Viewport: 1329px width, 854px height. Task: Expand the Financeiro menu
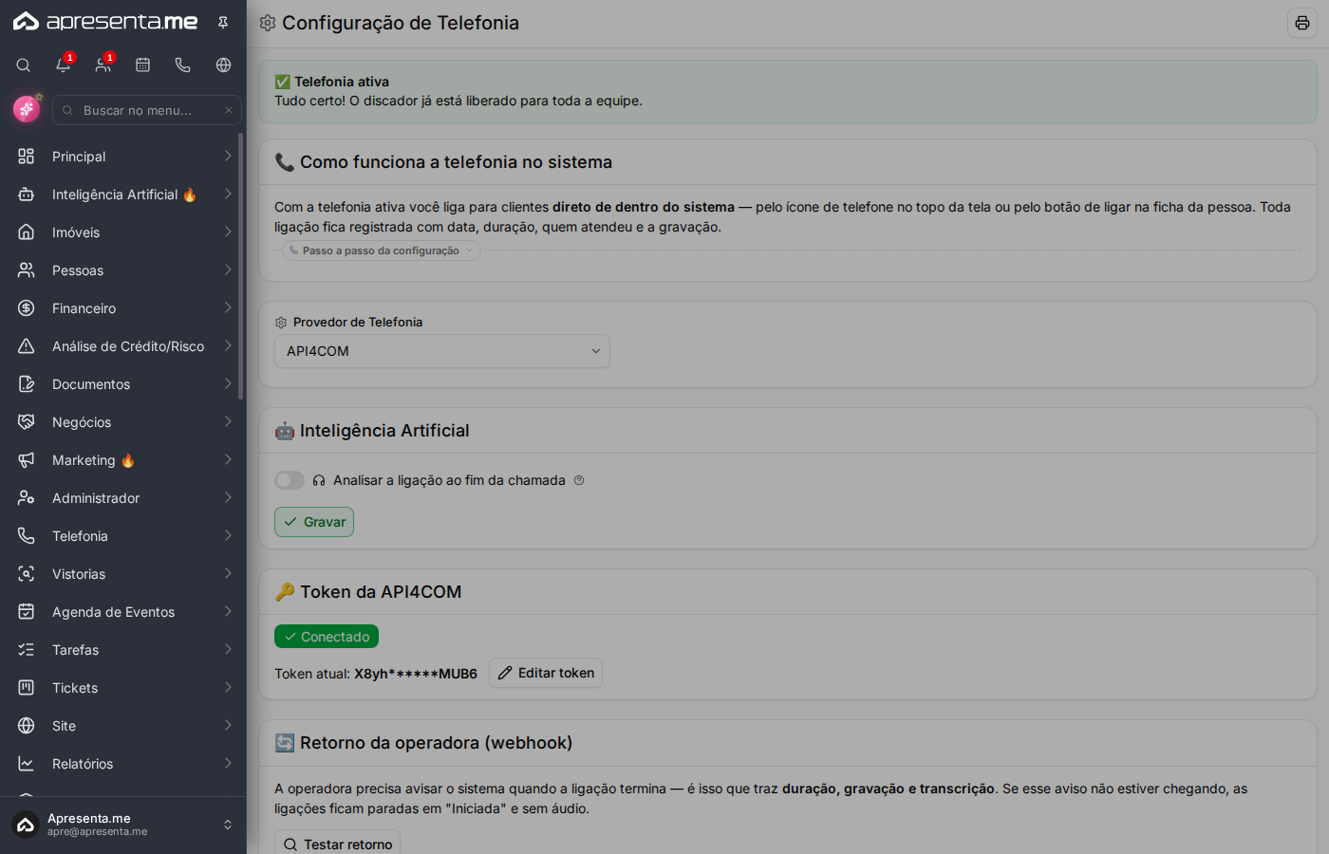click(123, 308)
